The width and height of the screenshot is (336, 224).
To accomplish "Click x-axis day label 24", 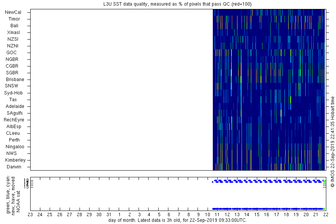I will point(40,215).
